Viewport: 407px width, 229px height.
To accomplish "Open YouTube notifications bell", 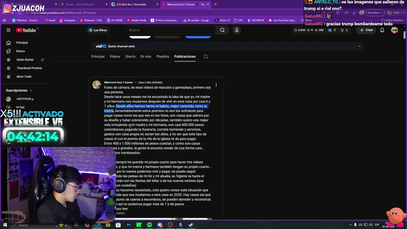I will (382, 30).
